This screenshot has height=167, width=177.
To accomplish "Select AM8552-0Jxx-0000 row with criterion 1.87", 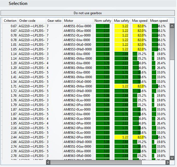I will coord(86,114).
